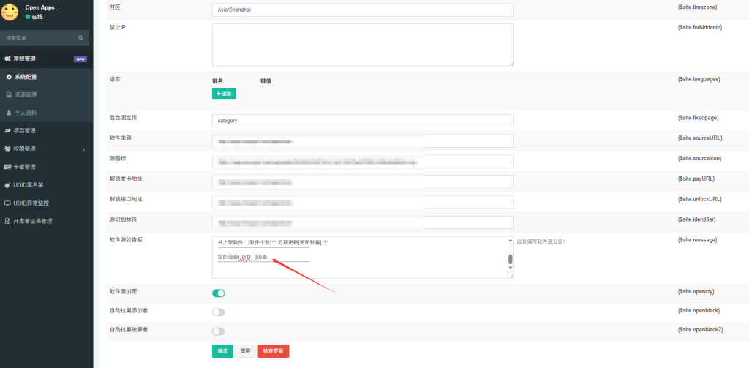This screenshot has width=749, height=368.
Task: Enable the 自动拉黑破解者 switch
Action: pos(218,331)
